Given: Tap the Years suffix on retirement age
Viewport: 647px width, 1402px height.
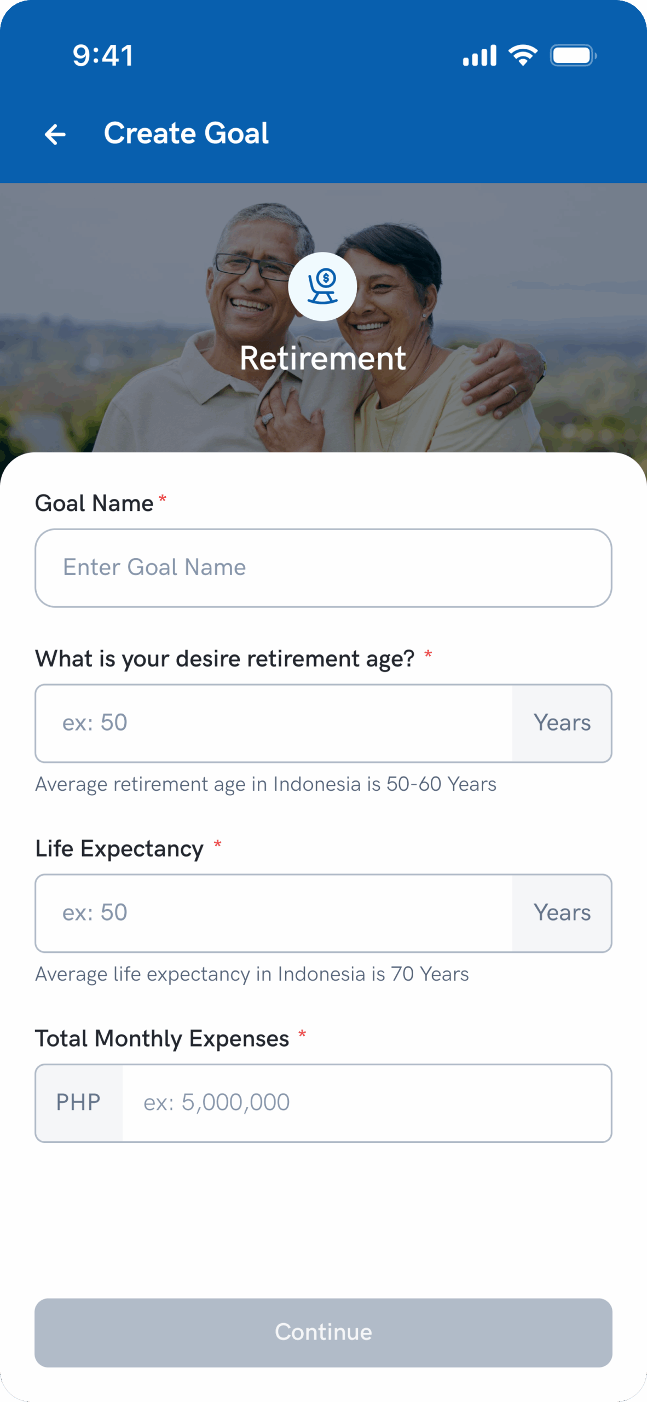Looking at the screenshot, I should [562, 723].
